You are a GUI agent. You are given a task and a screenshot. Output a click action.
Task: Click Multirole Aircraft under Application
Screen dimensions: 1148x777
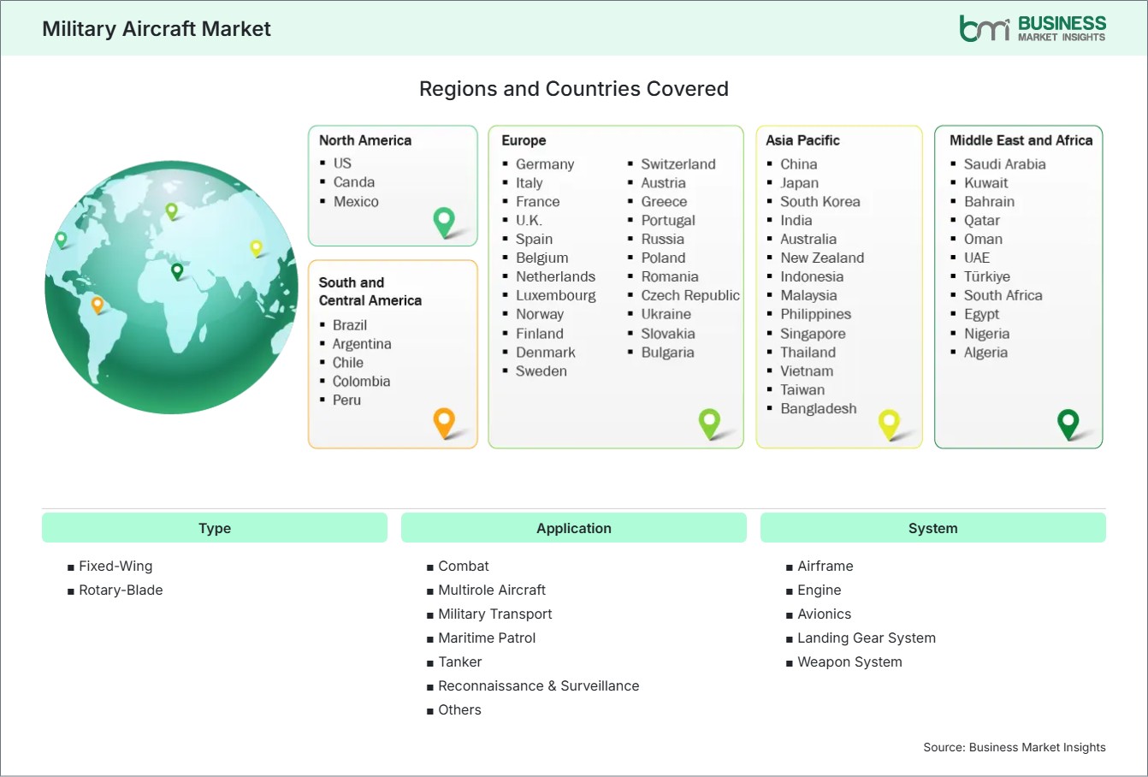tap(492, 590)
